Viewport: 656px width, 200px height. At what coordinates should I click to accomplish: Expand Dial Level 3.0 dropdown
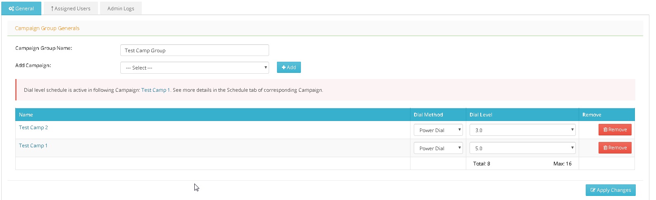[522, 130]
